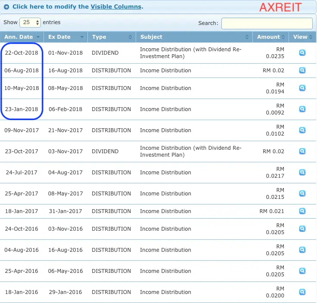The height and width of the screenshot is (303, 317).
Task: Click the arrow bullet icon before 'Click here'
Action: [6, 7]
